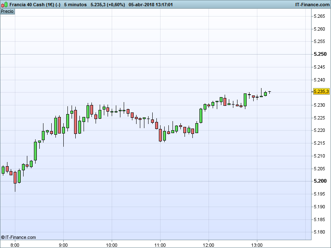Click the 5.250 price axis label
This screenshot has width=331, height=248.
(320, 54)
